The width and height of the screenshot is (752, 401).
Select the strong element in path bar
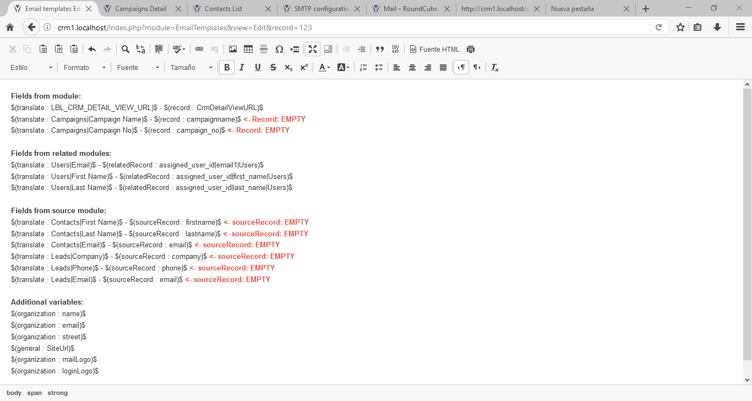click(x=58, y=393)
